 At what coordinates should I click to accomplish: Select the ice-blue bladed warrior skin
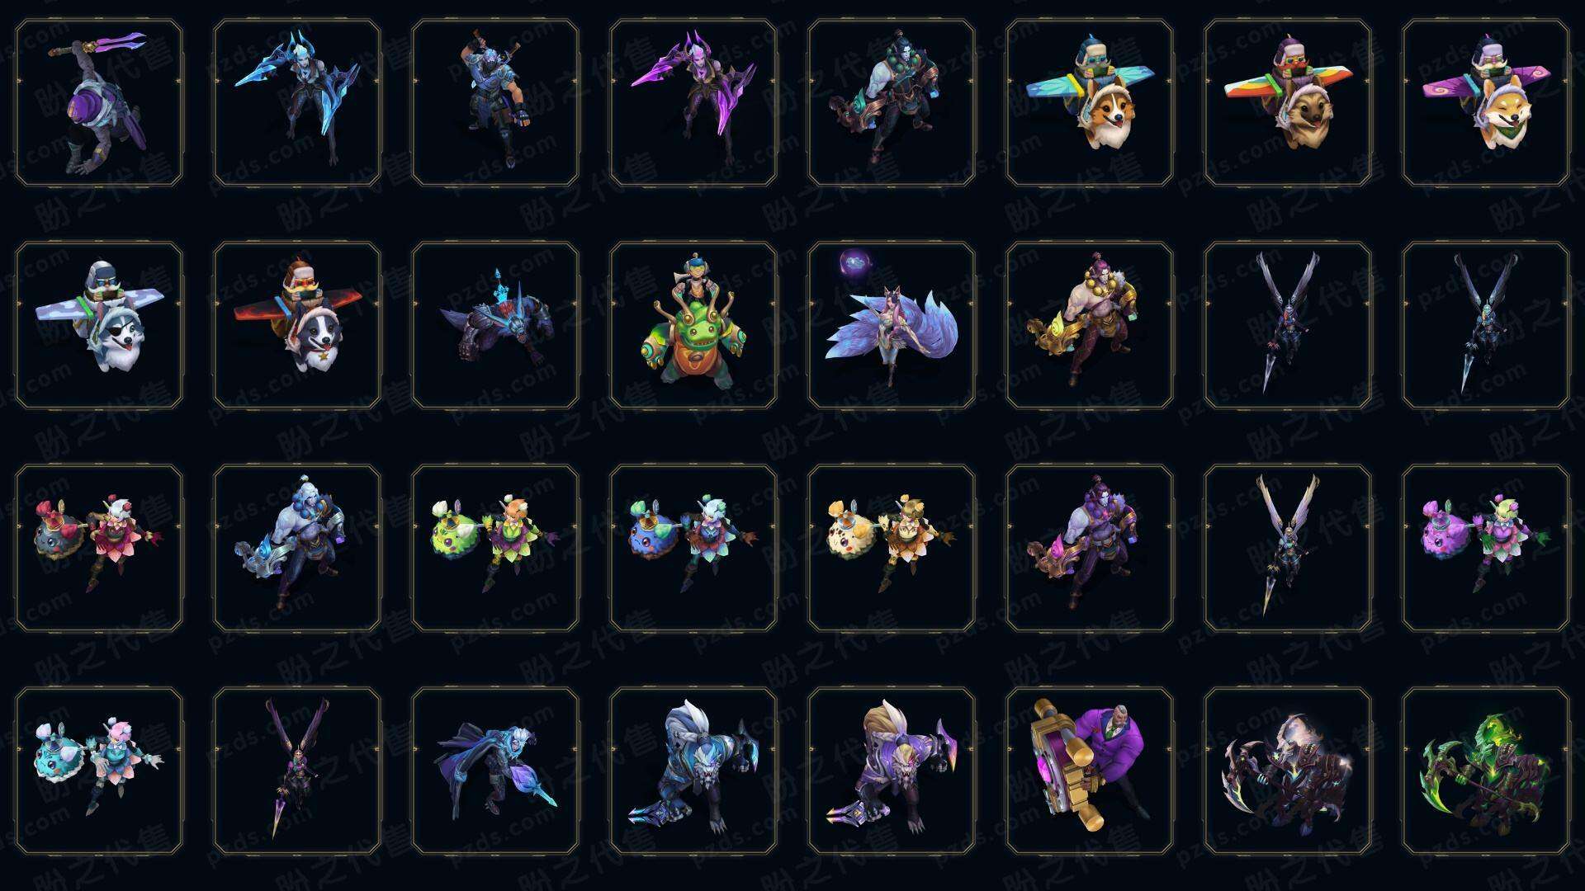point(297,102)
